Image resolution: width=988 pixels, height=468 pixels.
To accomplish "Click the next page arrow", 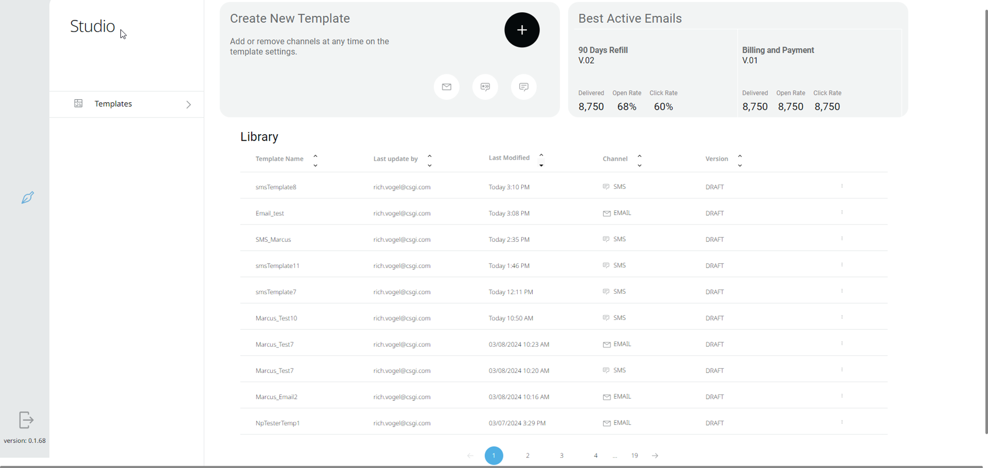I will click(655, 456).
